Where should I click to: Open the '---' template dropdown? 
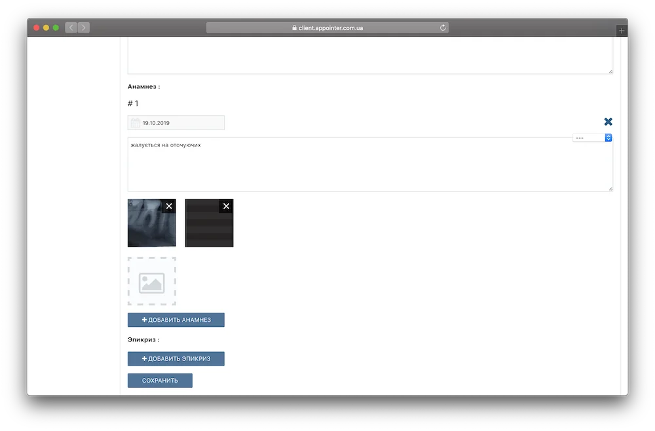[592, 138]
